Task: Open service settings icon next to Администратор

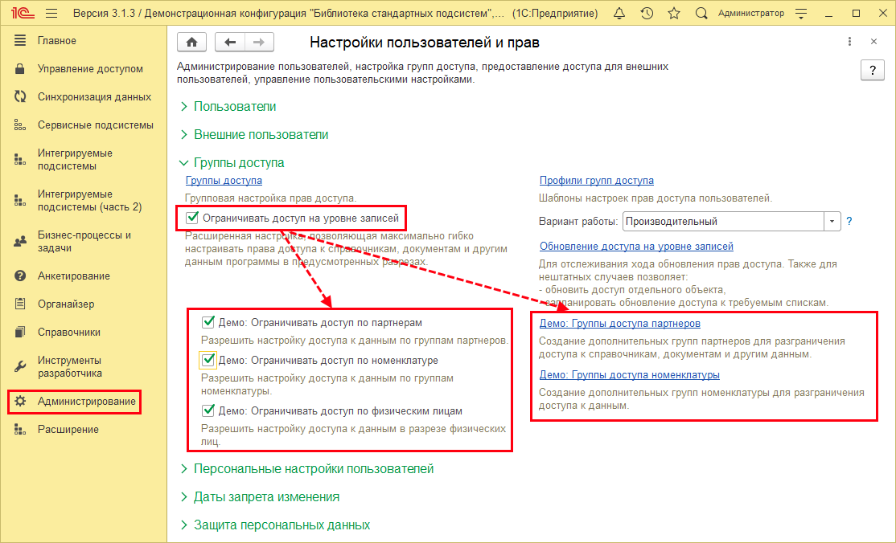Action: click(x=801, y=13)
